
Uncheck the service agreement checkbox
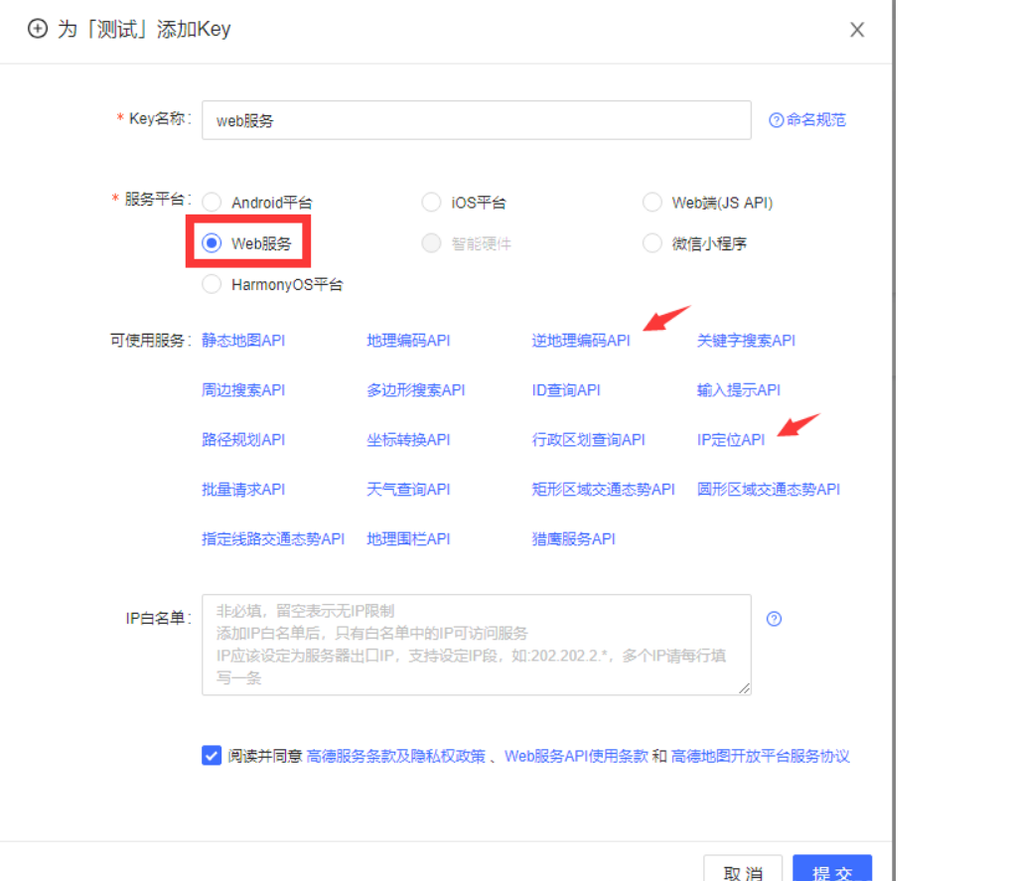pos(211,755)
